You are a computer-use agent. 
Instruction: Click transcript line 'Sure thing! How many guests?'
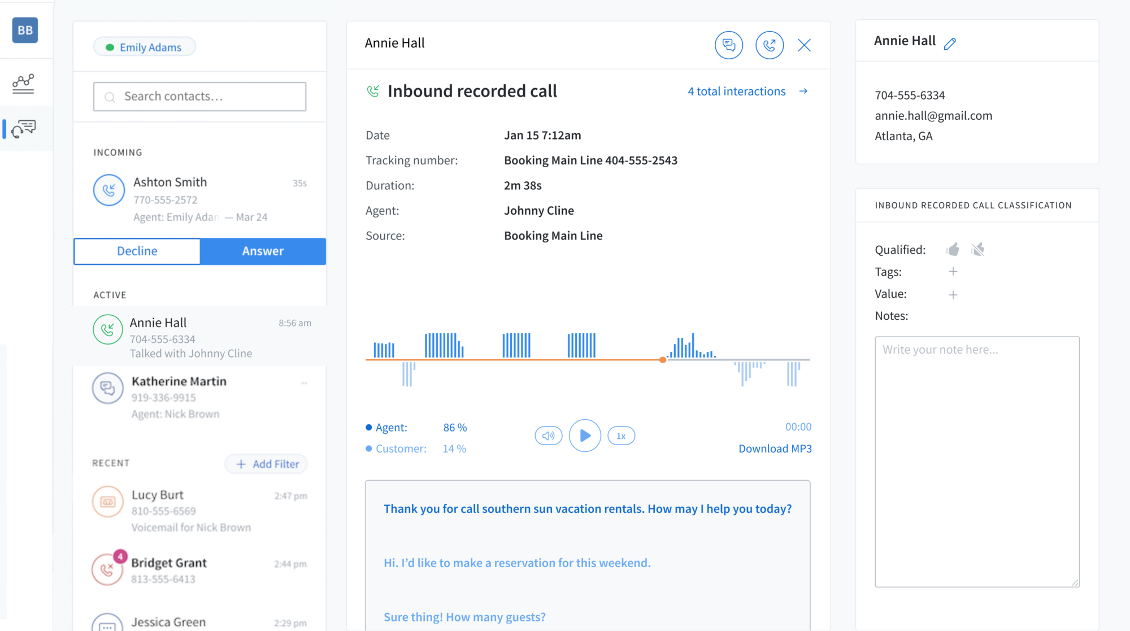coord(464,617)
